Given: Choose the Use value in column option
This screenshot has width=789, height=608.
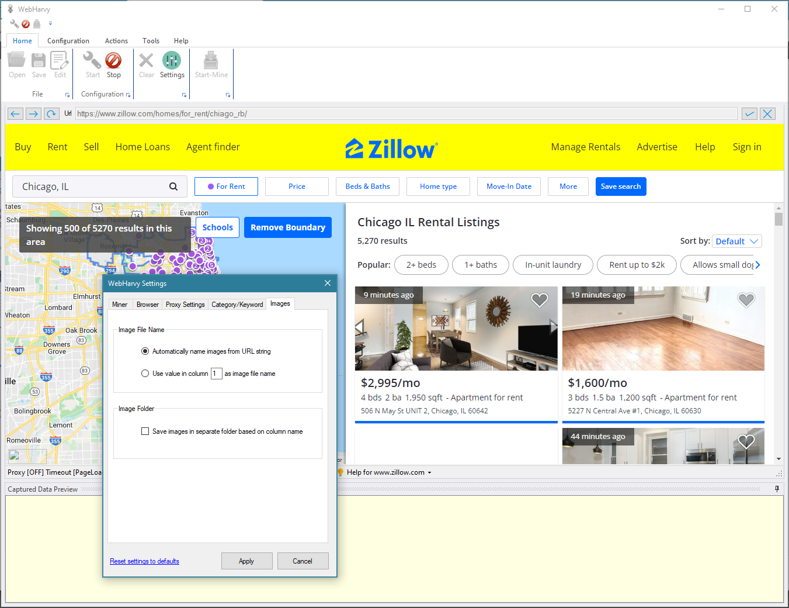Looking at the screenshot, I should coord(145,373).
